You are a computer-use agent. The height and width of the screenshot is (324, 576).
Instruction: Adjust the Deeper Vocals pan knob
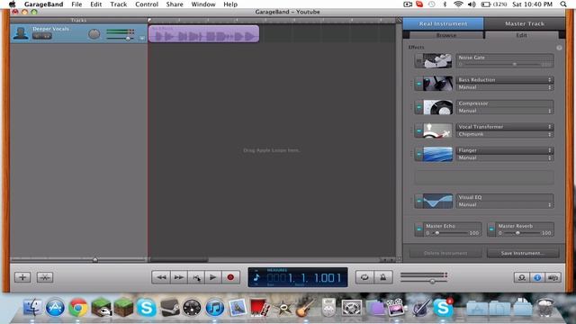click(94, 34)
